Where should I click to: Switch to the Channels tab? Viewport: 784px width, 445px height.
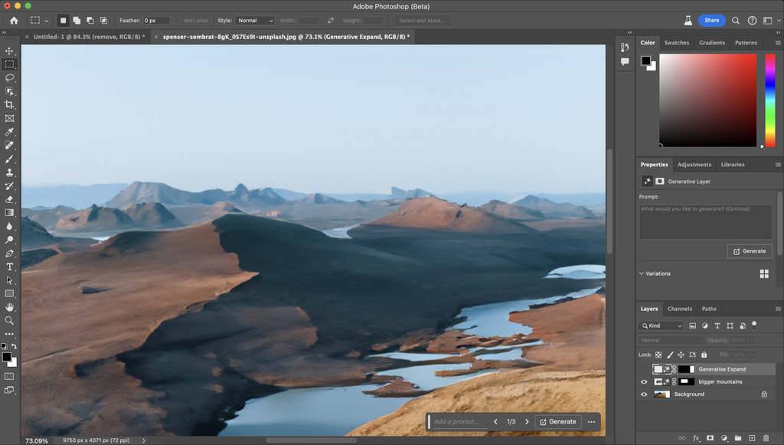[x=680, y=309]
